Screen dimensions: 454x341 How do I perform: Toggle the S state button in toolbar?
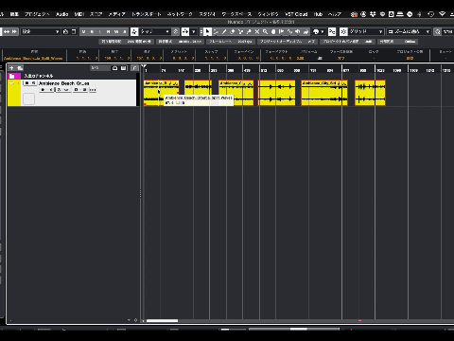click(x=92, y=31)
